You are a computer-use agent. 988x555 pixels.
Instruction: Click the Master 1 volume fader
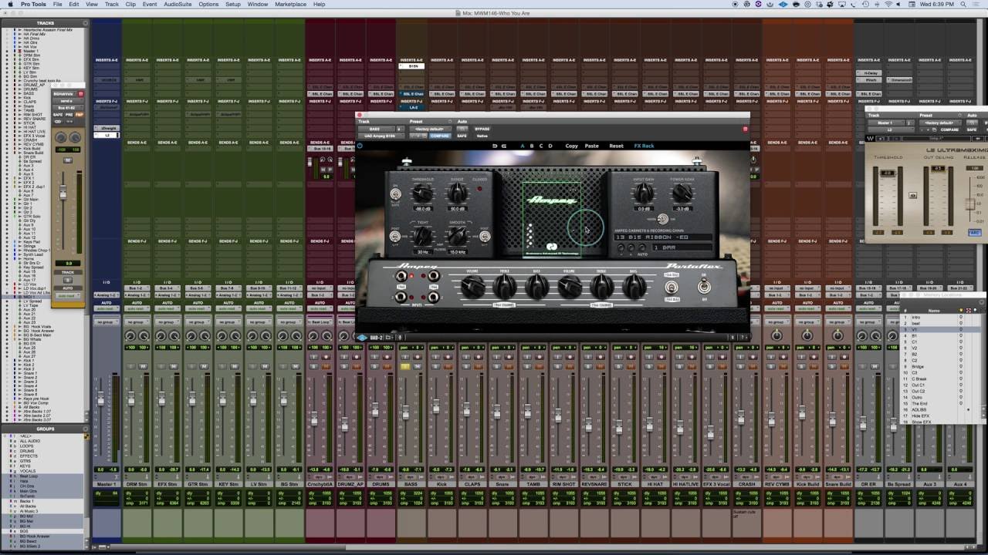(x=100, y=399)
